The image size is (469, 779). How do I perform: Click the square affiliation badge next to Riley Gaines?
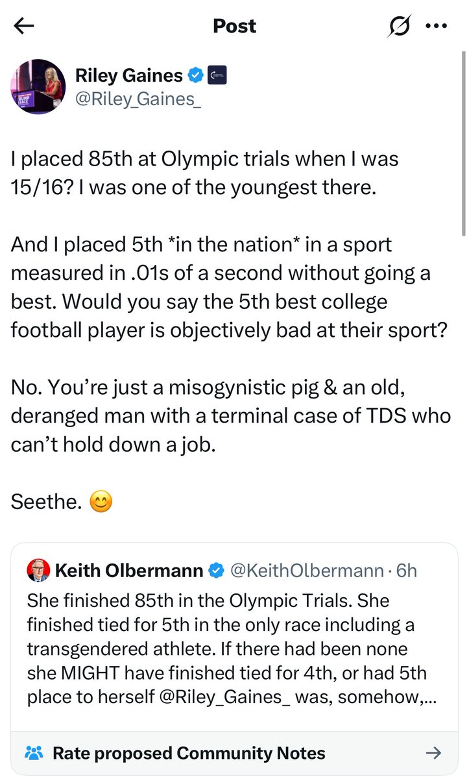tap(217, 75)
